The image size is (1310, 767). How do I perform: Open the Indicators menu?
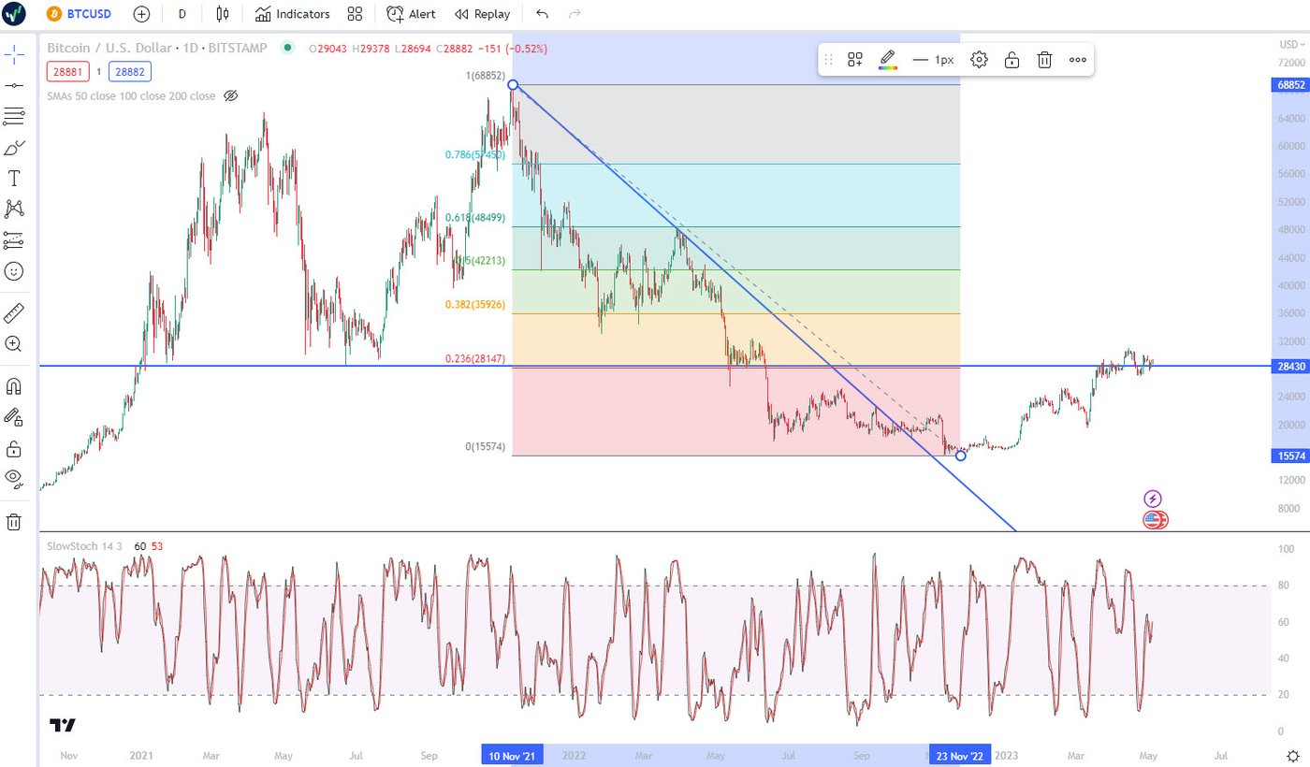(x=293, y=14)
